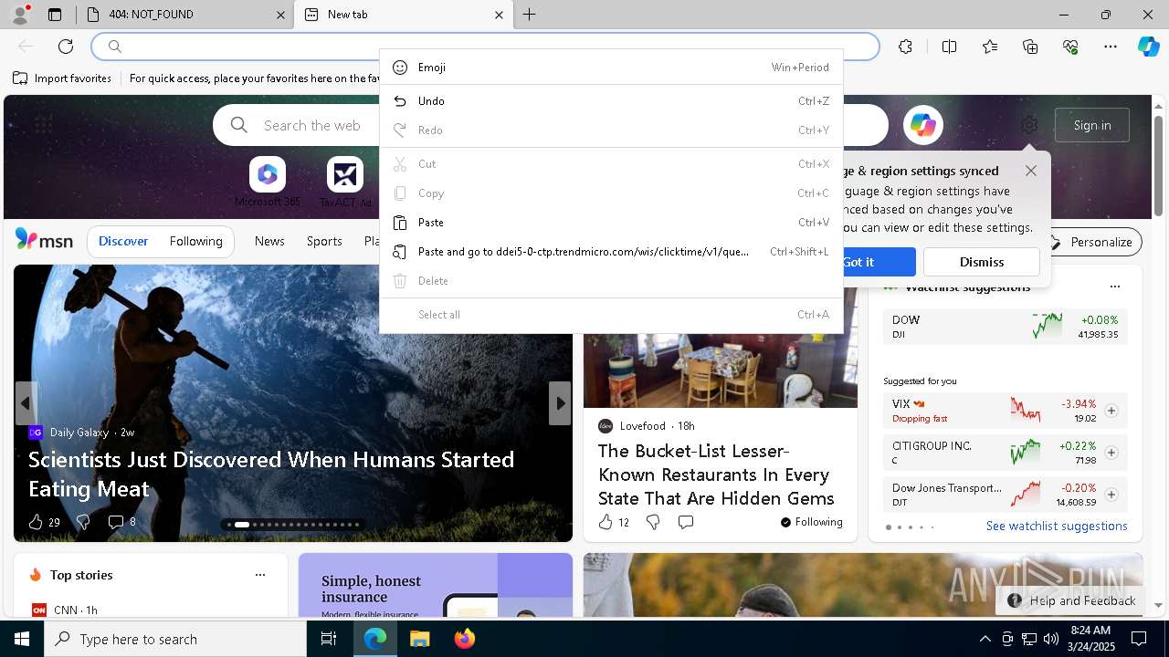The image size is (1169, 657).
Task: Open the notification center icon
Action: (1139, 639)
